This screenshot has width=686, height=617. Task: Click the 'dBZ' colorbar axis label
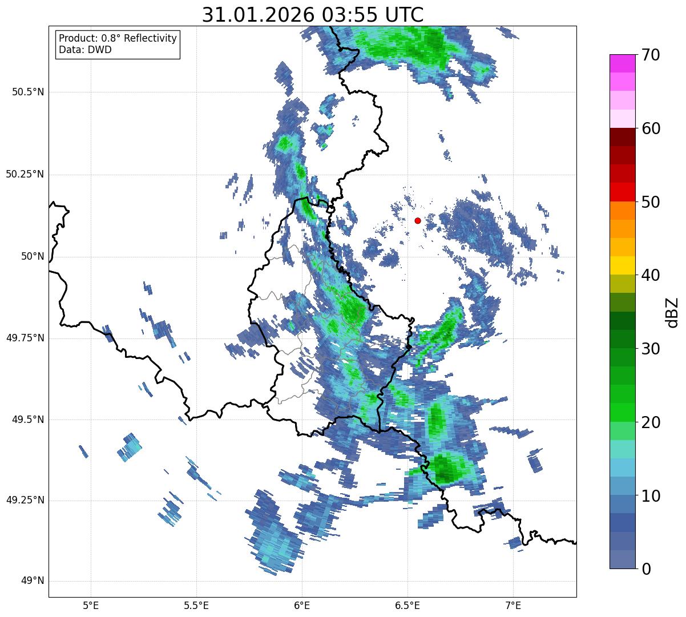tap(672, 312)
